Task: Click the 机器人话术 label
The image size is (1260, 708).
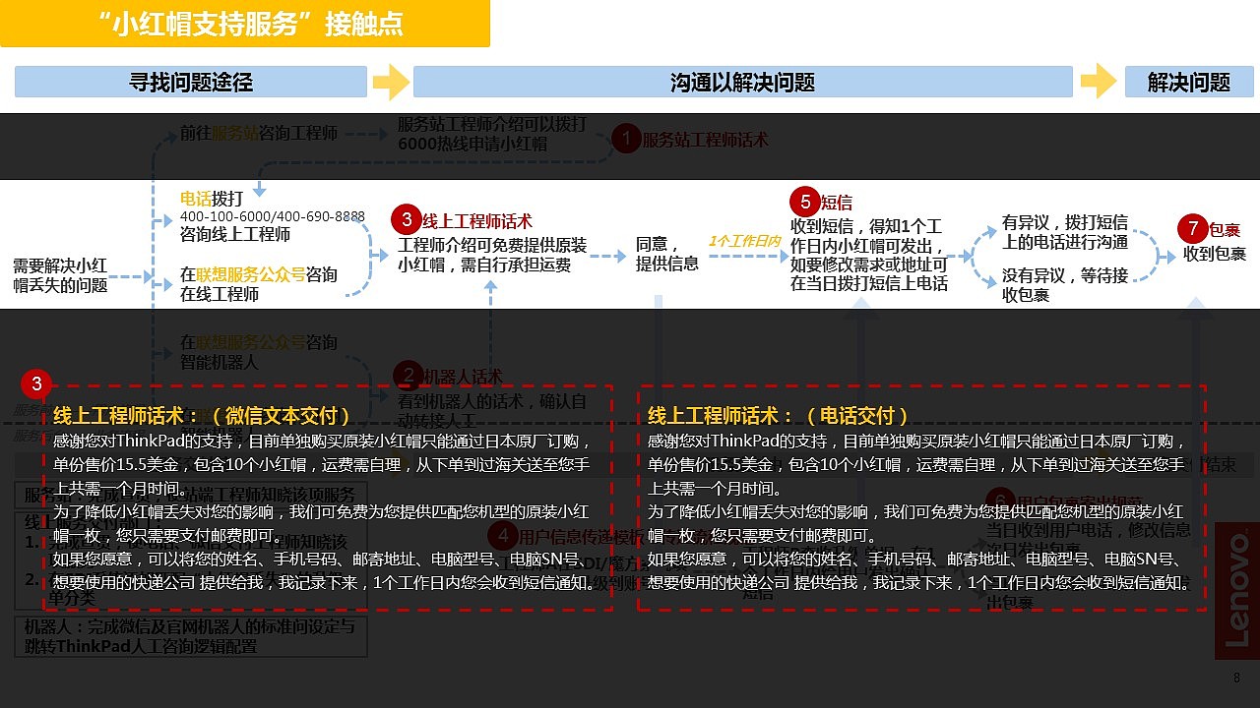Action: coord(463,377)
